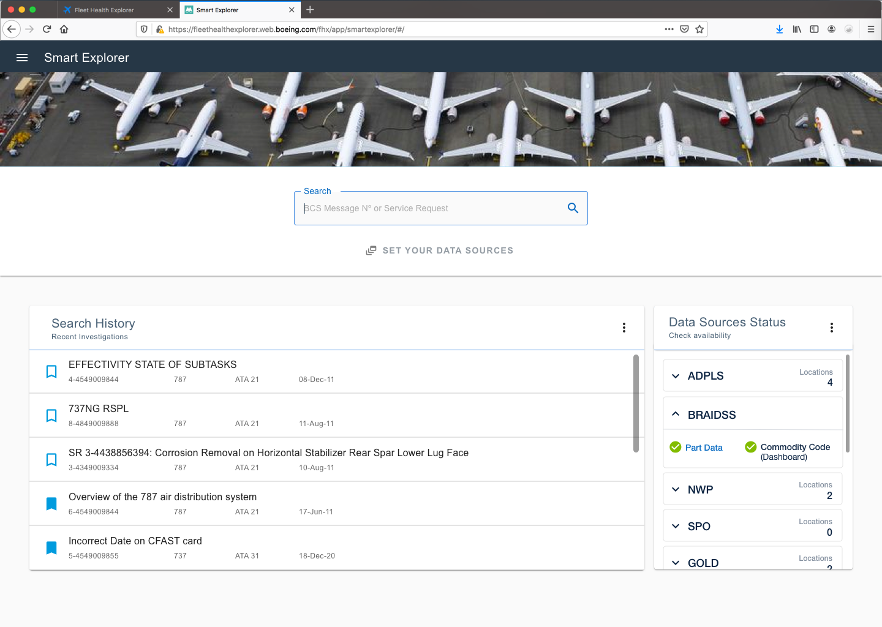Bookmark page with the star icon

coord(699,29)
